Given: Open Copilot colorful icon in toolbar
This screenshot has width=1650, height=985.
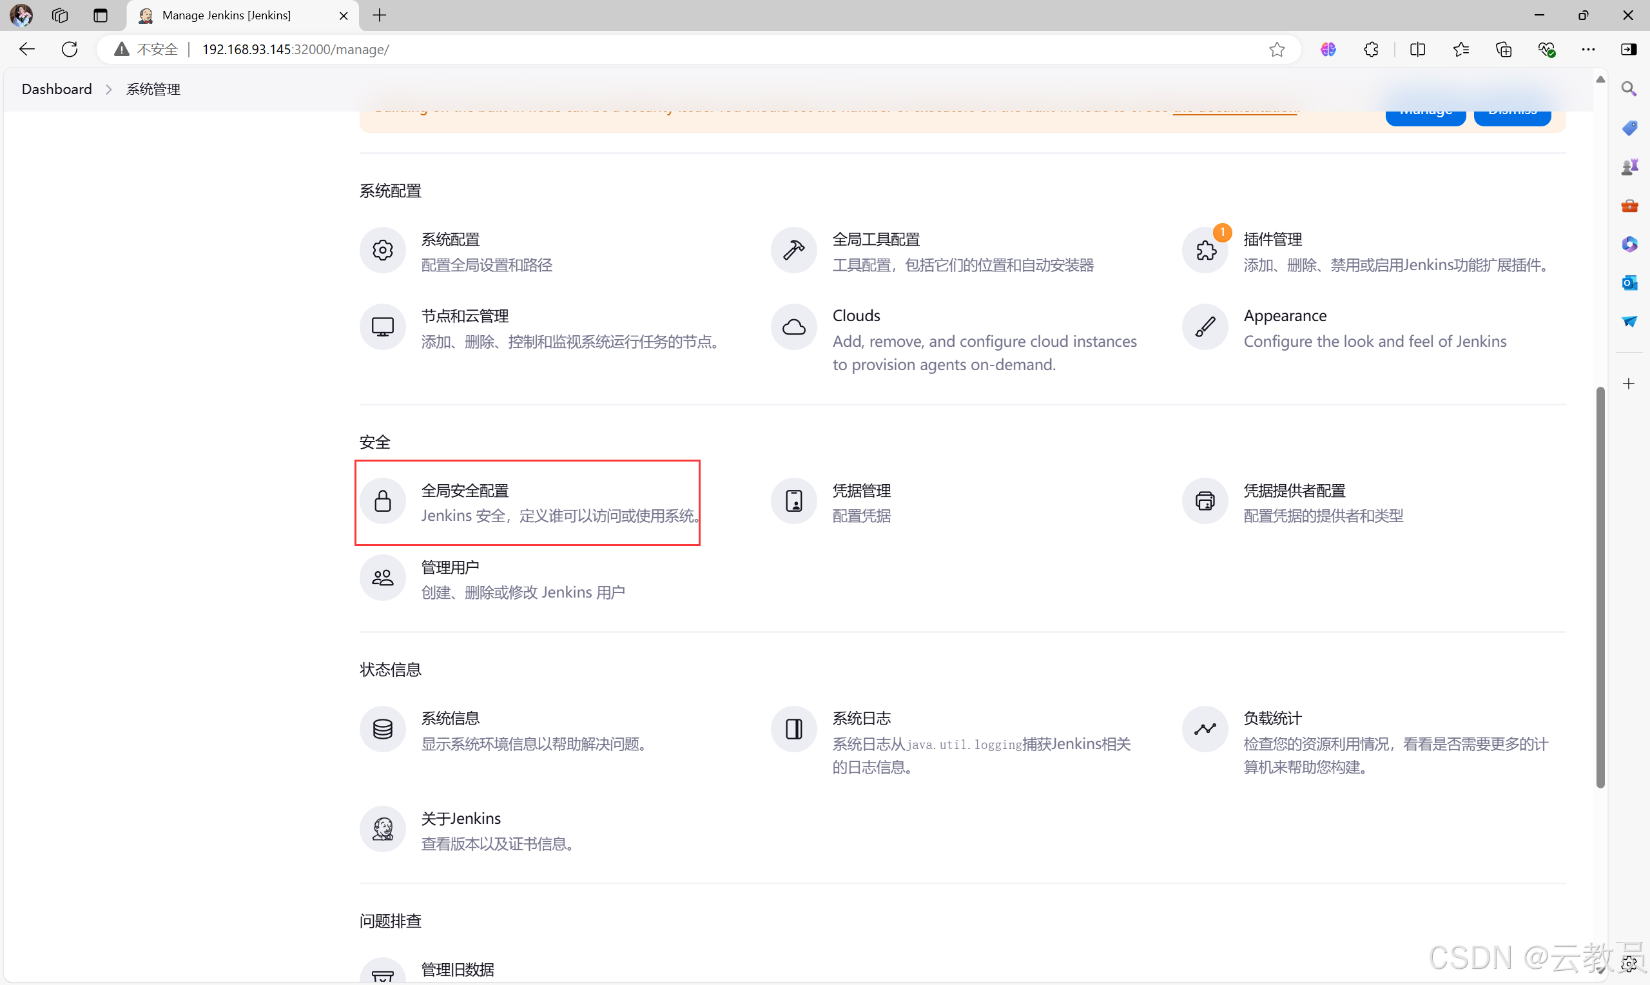Looking at the screenshot, I should click(1328, 49).
